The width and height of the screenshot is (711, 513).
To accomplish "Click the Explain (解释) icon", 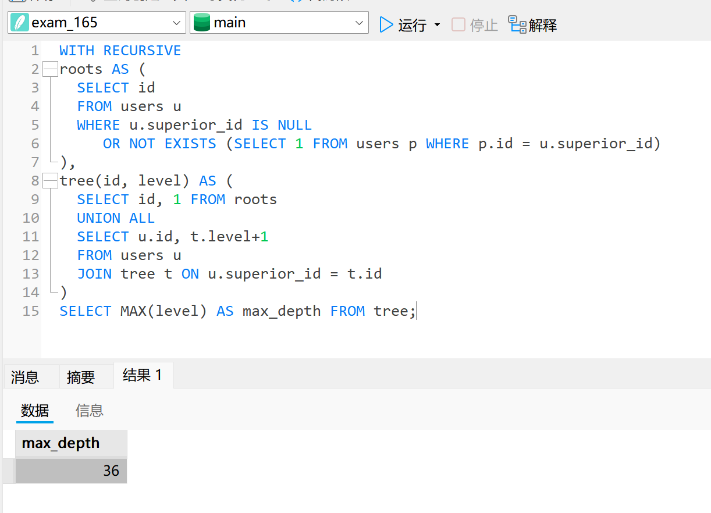I will [517, 24].
